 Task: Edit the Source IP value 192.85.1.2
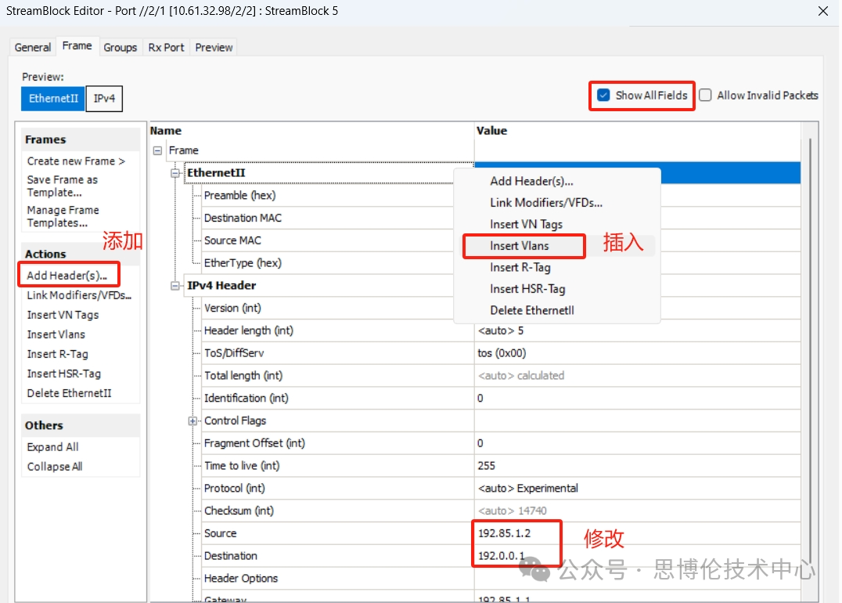tap(505, 533)
